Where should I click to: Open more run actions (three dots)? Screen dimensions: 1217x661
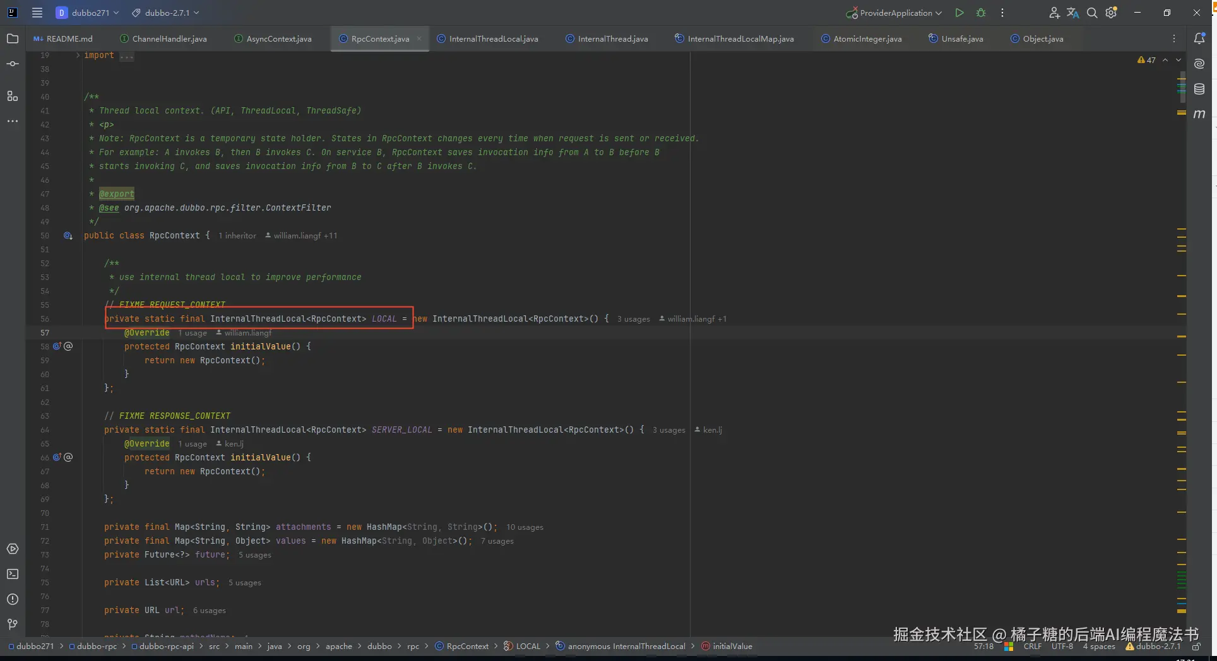click(x=1002, y=13)
